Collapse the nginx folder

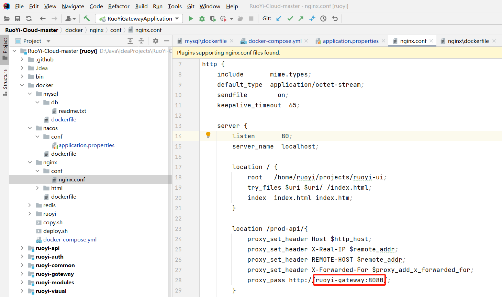pyautogui.click(x=30, y=162)
